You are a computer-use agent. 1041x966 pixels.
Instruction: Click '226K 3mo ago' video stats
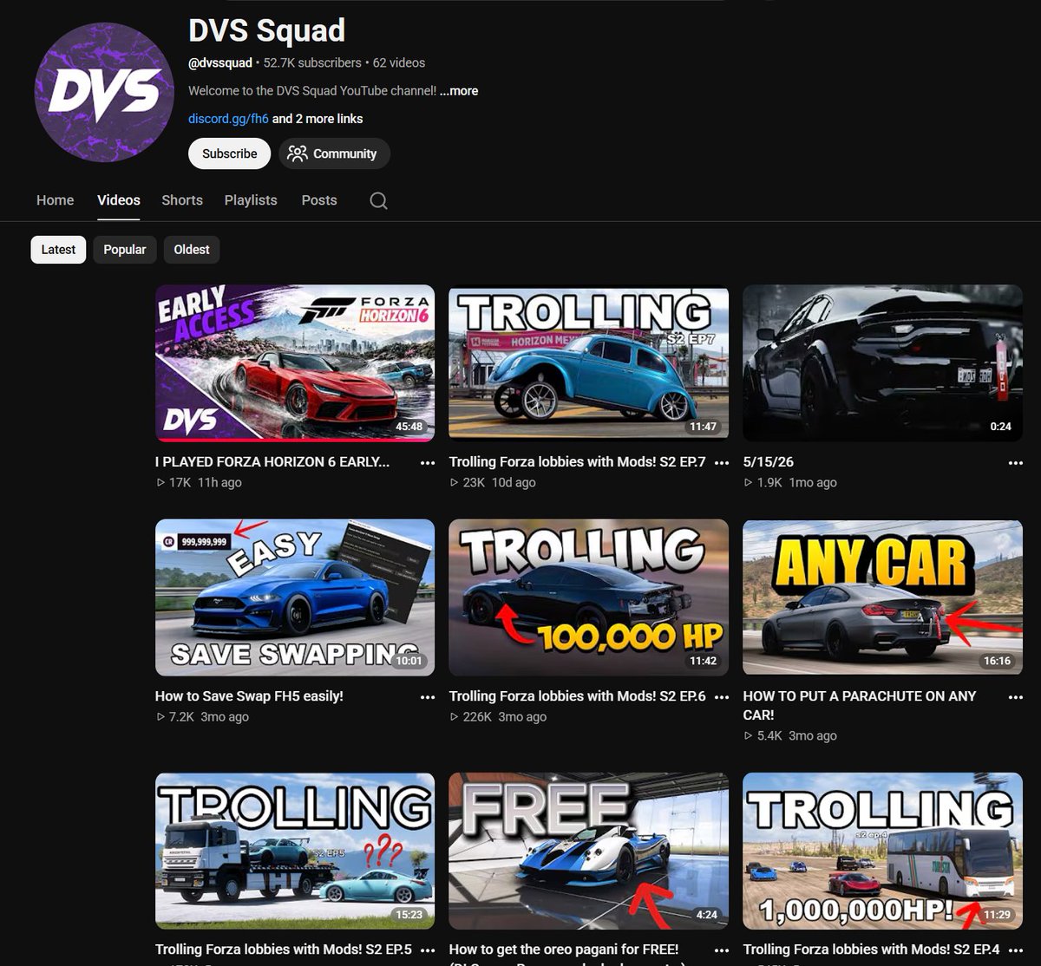click(x=498, y=717)
